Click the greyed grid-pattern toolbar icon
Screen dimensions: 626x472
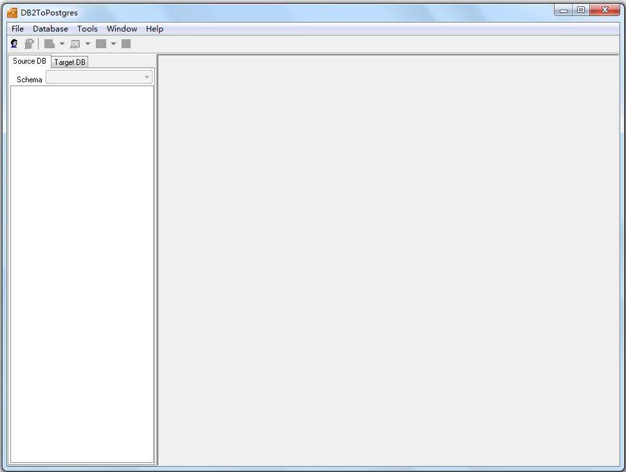pos(75,44)
